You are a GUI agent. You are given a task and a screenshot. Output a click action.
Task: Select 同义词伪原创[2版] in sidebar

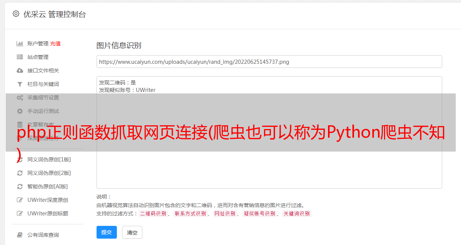coord(49,173)
